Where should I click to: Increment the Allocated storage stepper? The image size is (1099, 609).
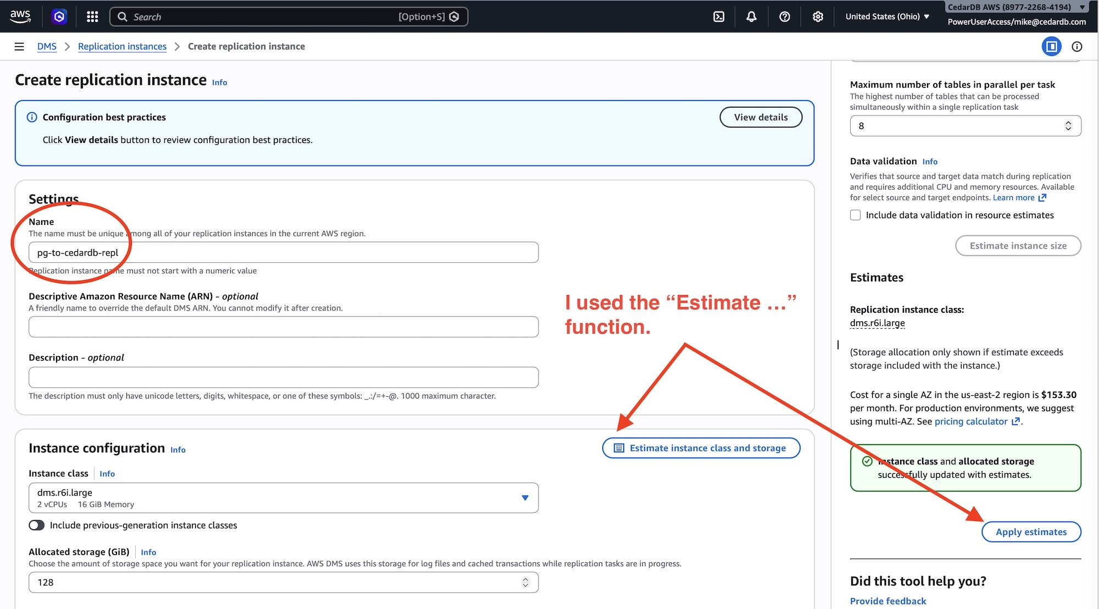525,578
